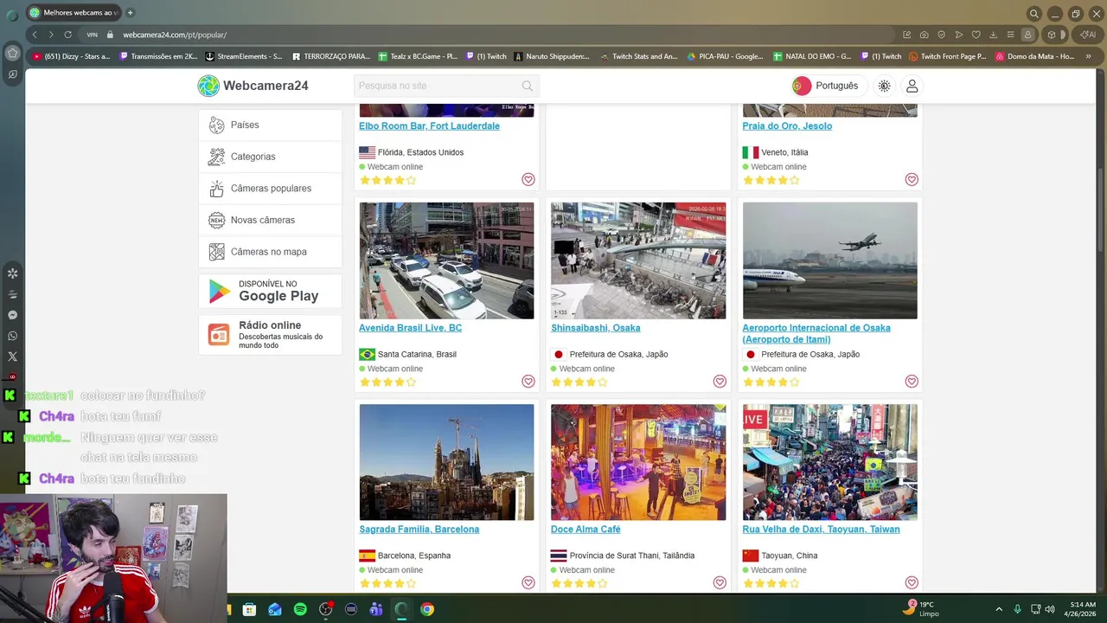This screenshot has height=623, width=1107.
Task: Open the Avenida Brasil Live, BC link
Action: click(x=410, y=328)
